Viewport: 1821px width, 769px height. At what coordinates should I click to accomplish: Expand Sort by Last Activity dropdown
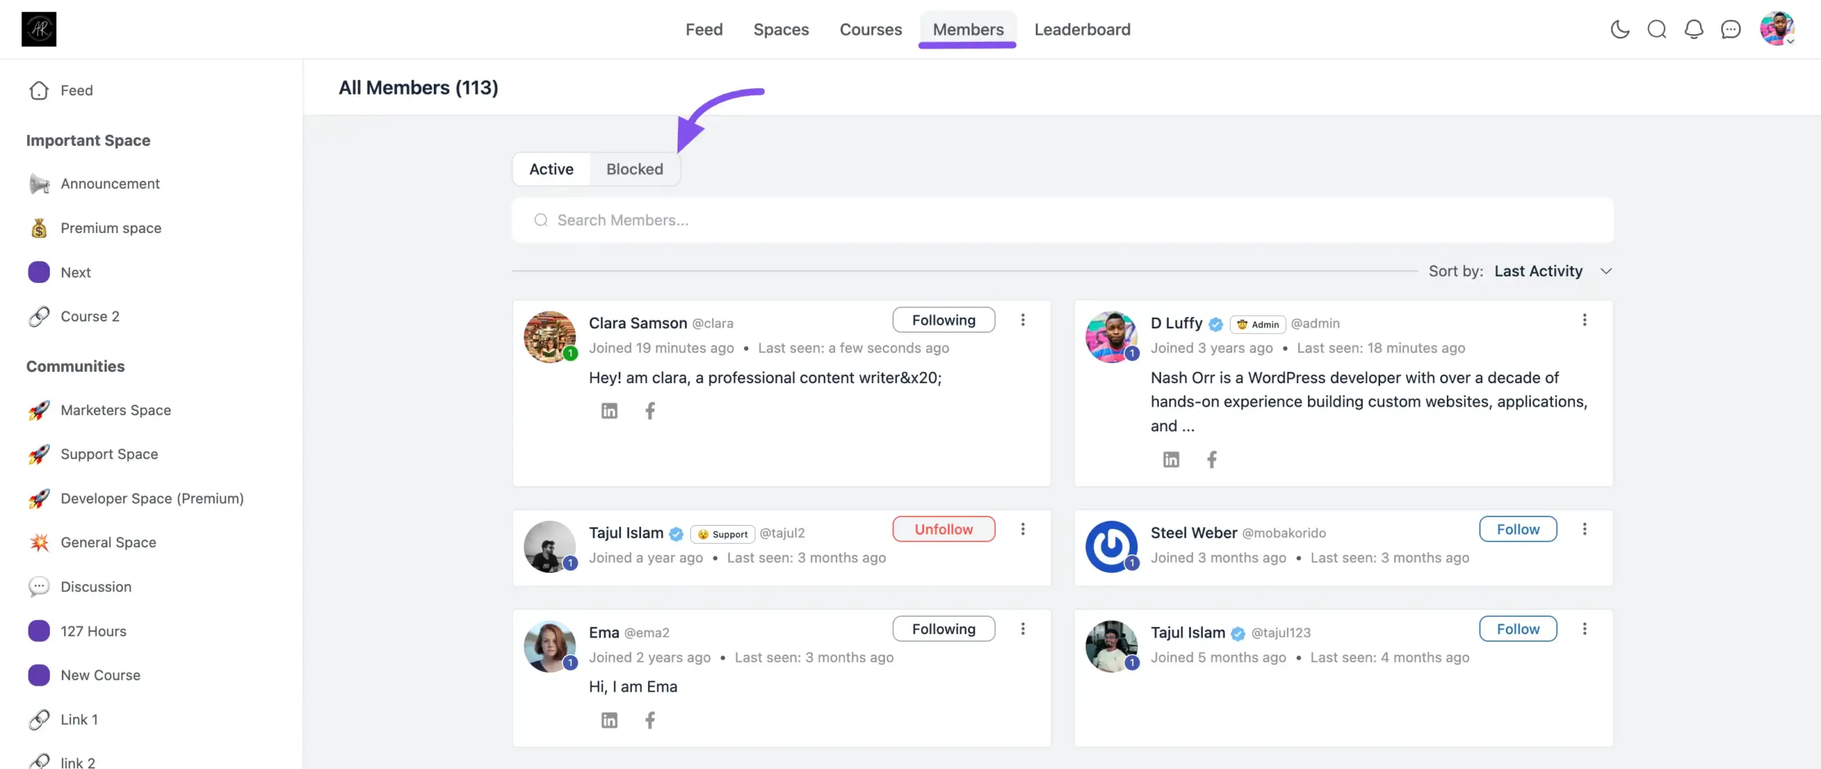(1551, 271)
